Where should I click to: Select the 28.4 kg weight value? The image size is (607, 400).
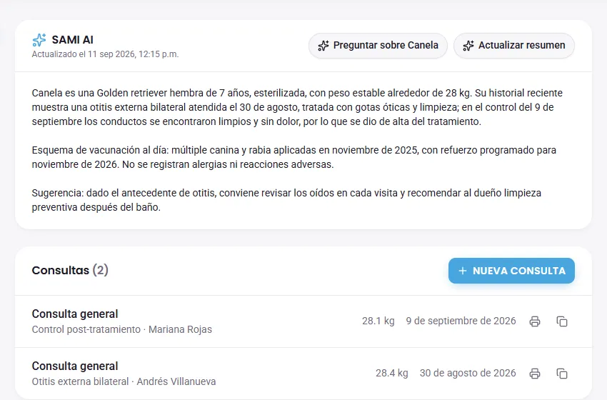(392, 374)
